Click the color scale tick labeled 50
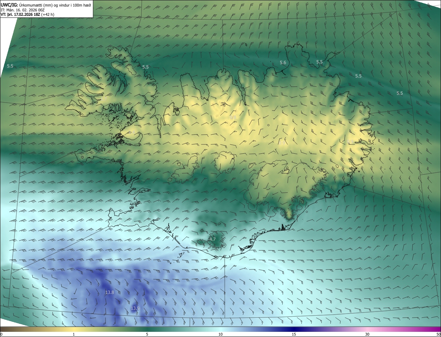This screenshot has width=441, height=337. (438, 334)
